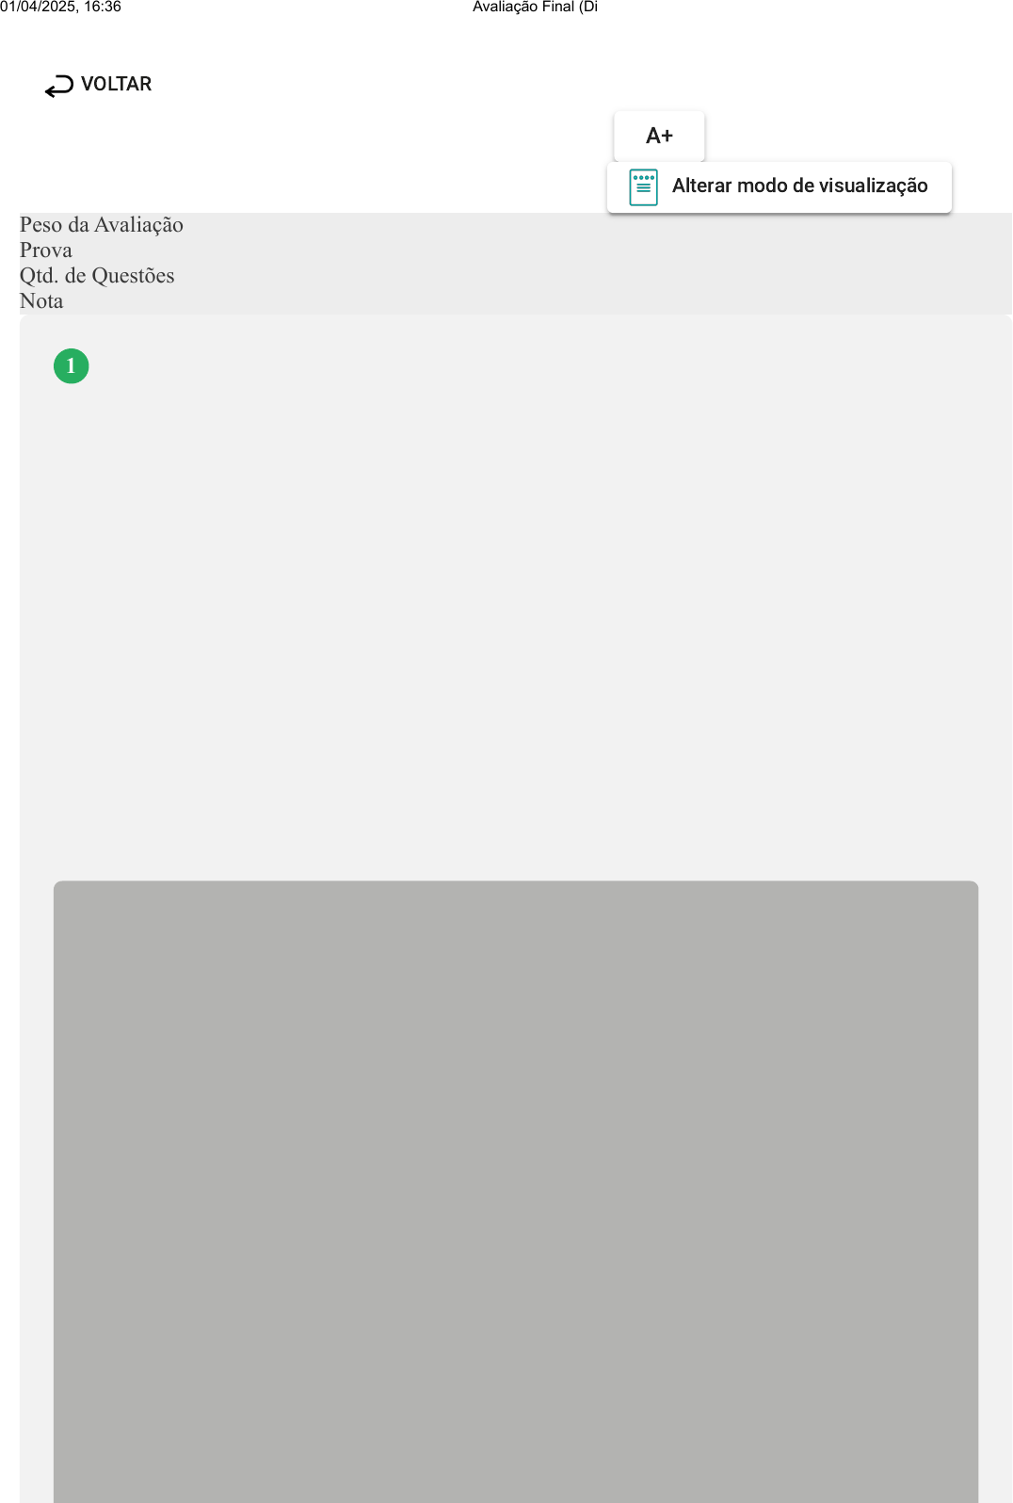Open the Alterar modo de visualização popup panel
The image size is (1013, 1503).
[x=780, y=186]
